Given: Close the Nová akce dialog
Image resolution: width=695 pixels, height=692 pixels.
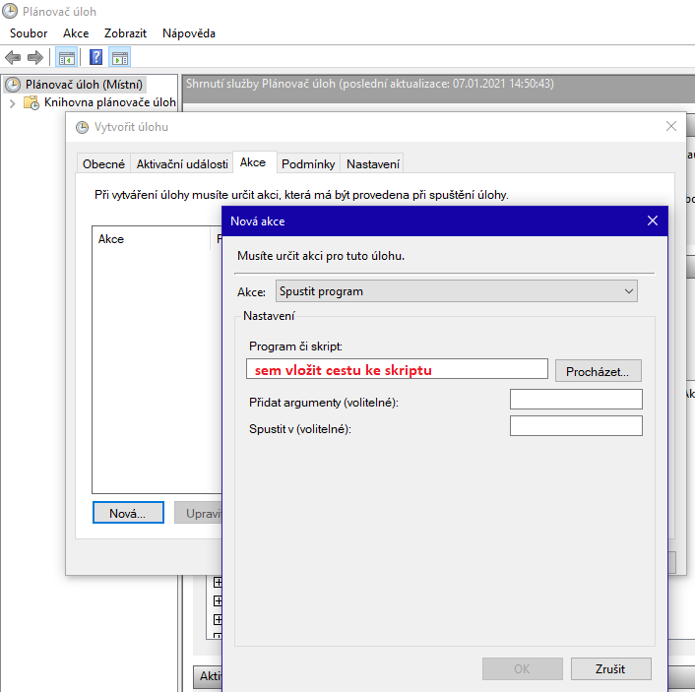Looking at the screenshot, I should click(x=652, y=221).
